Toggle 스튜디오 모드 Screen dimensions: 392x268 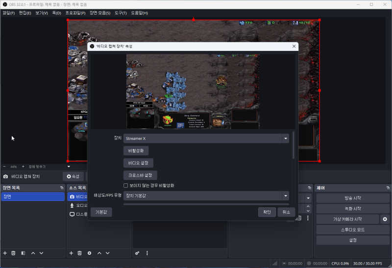pos(352,229)
